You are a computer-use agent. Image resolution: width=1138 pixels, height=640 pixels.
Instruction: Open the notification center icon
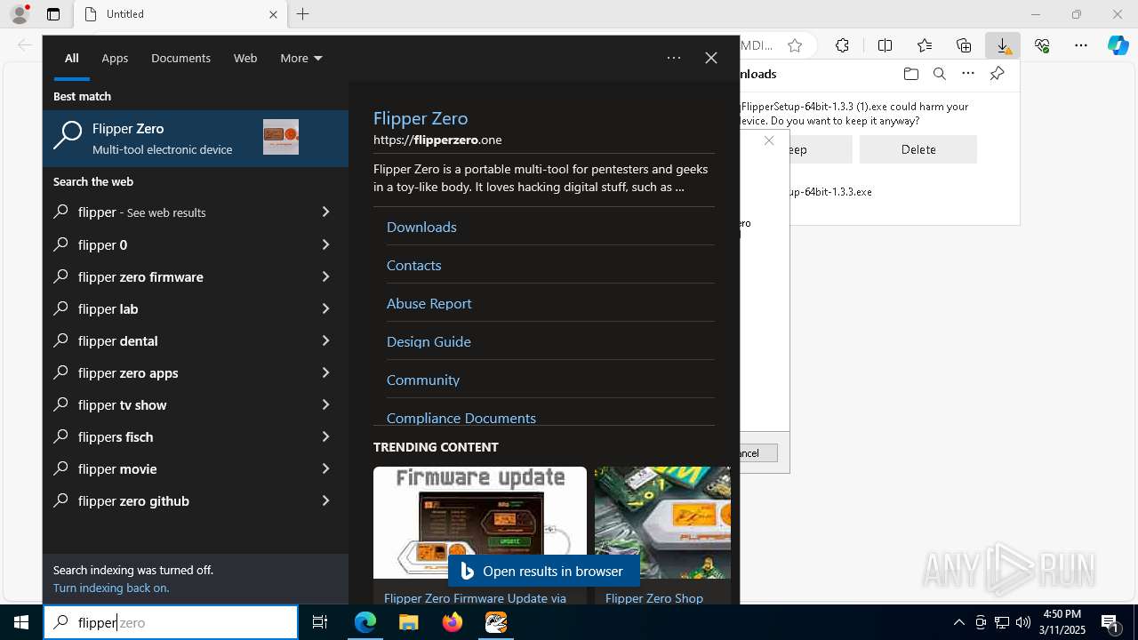coord(1110,622)
